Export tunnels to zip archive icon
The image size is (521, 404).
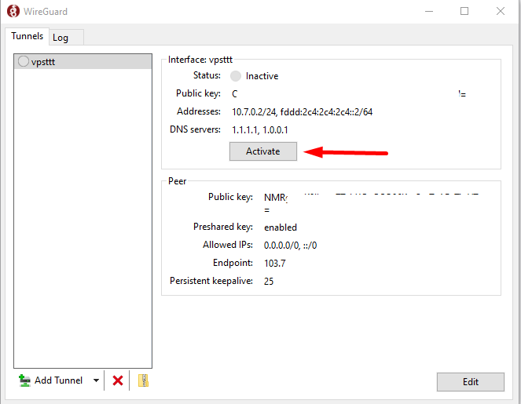coord(143,380)
